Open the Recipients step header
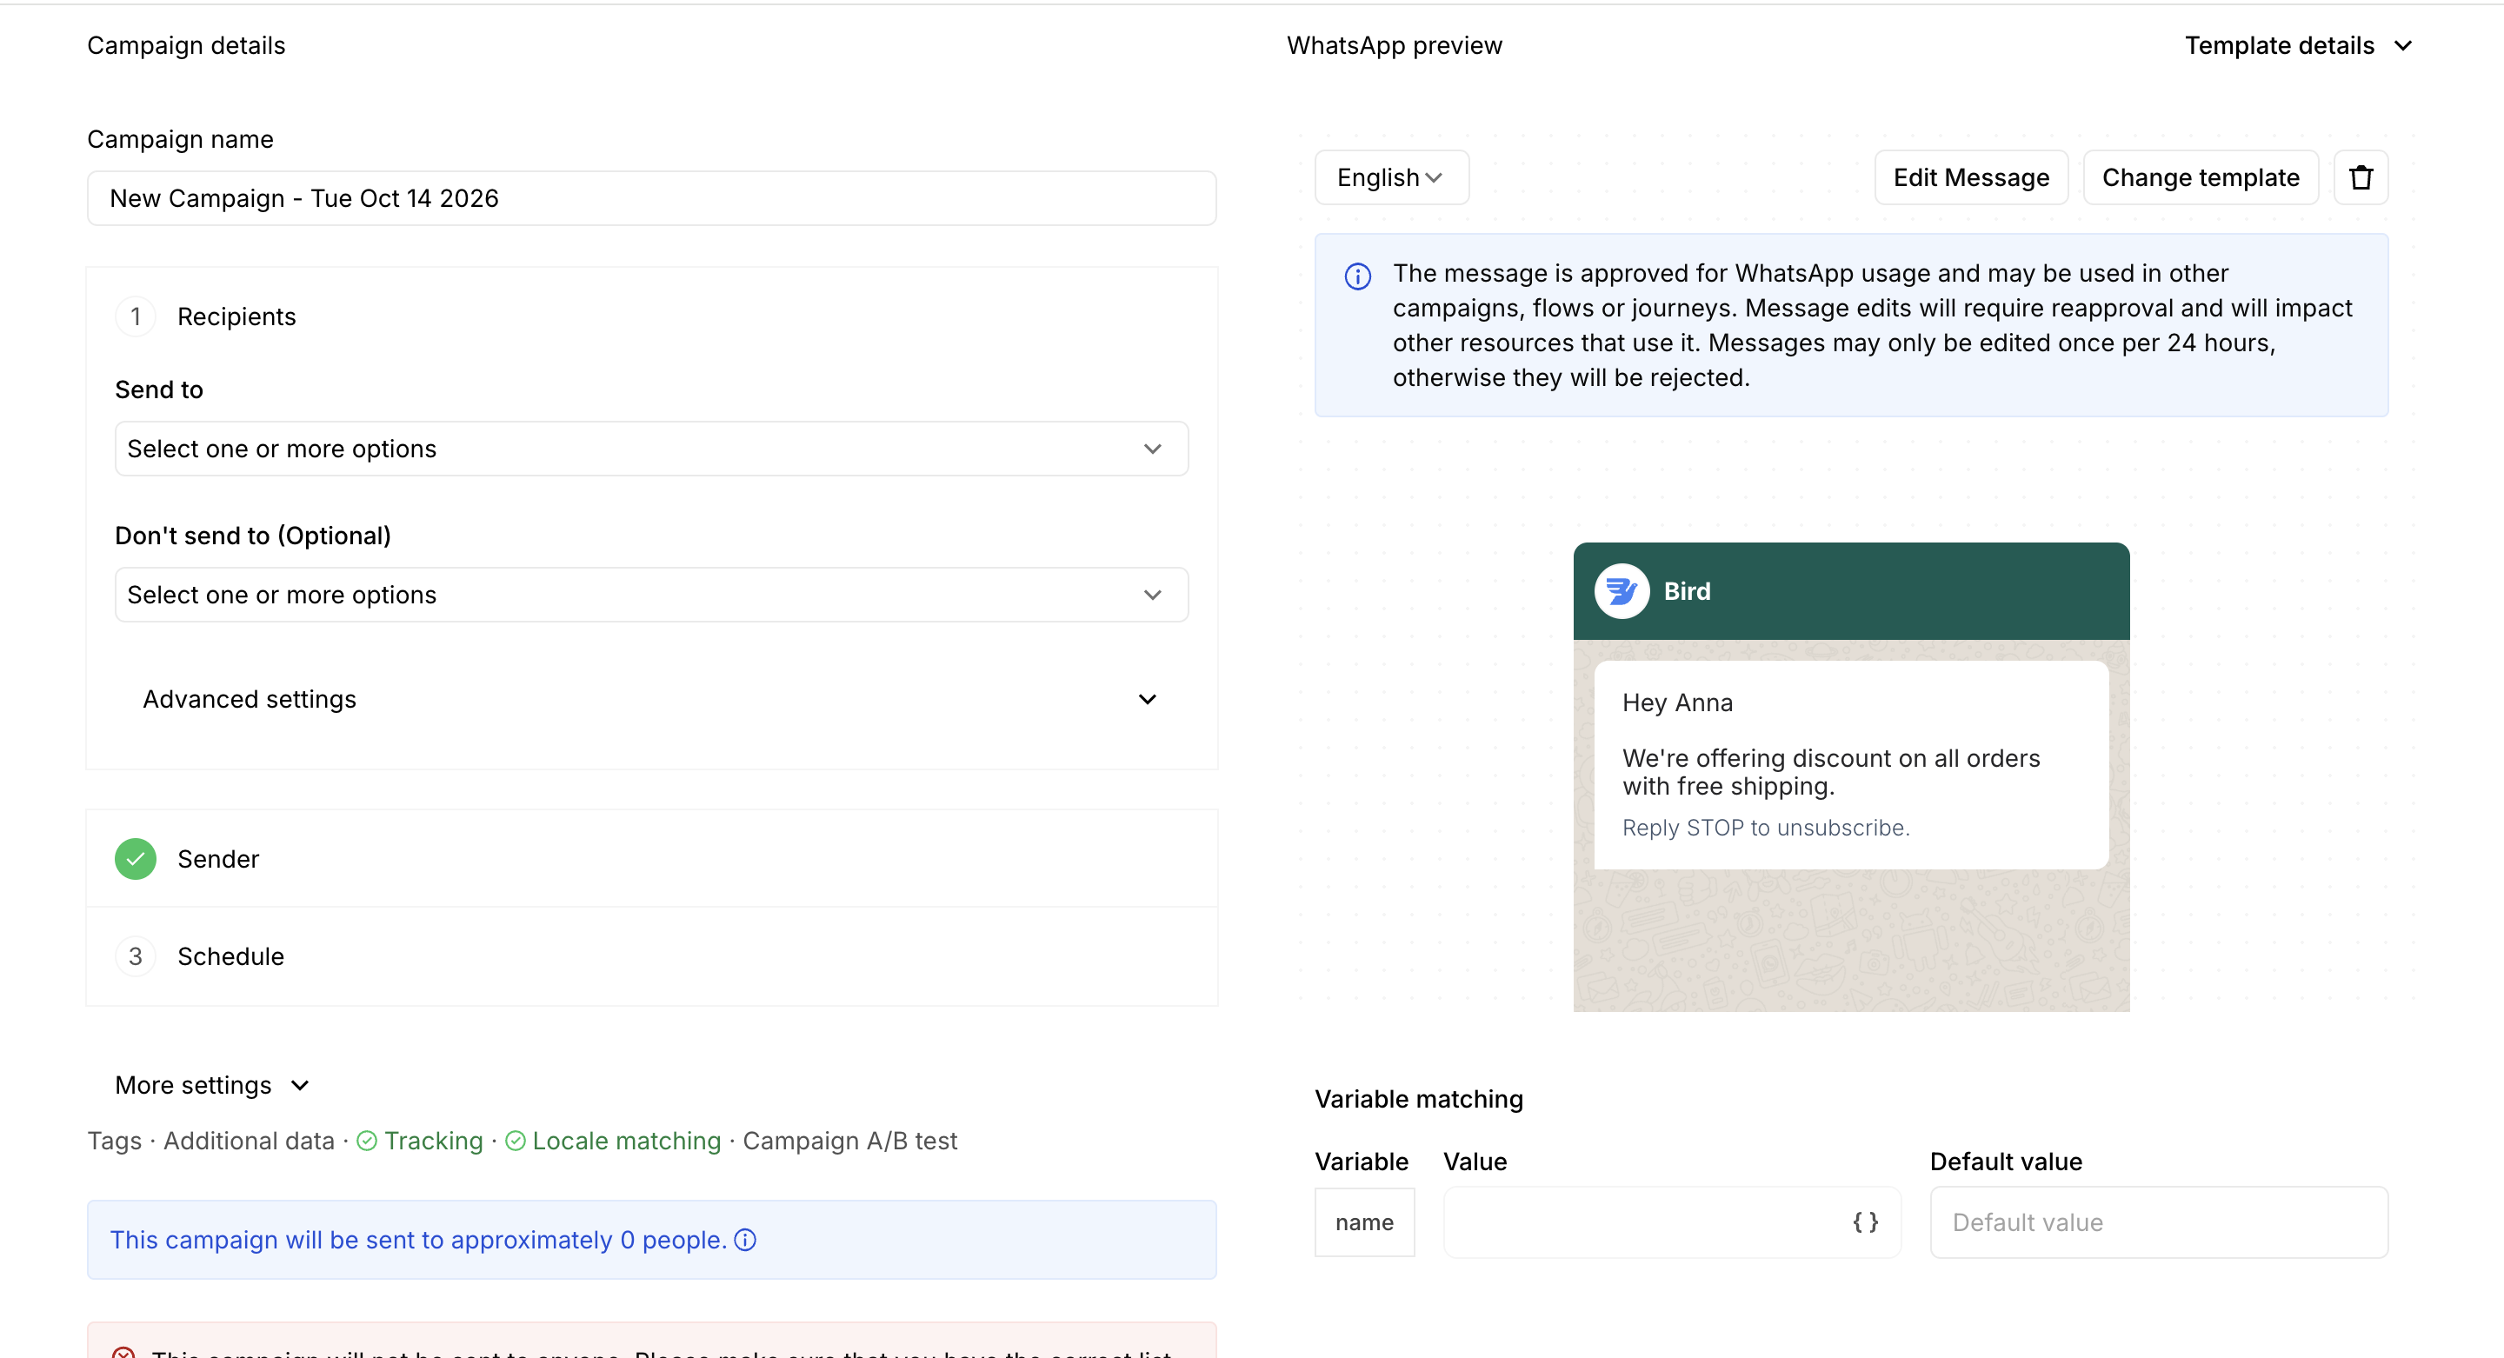Screen dimensions: 2504x1358 (x=236, y=317)
